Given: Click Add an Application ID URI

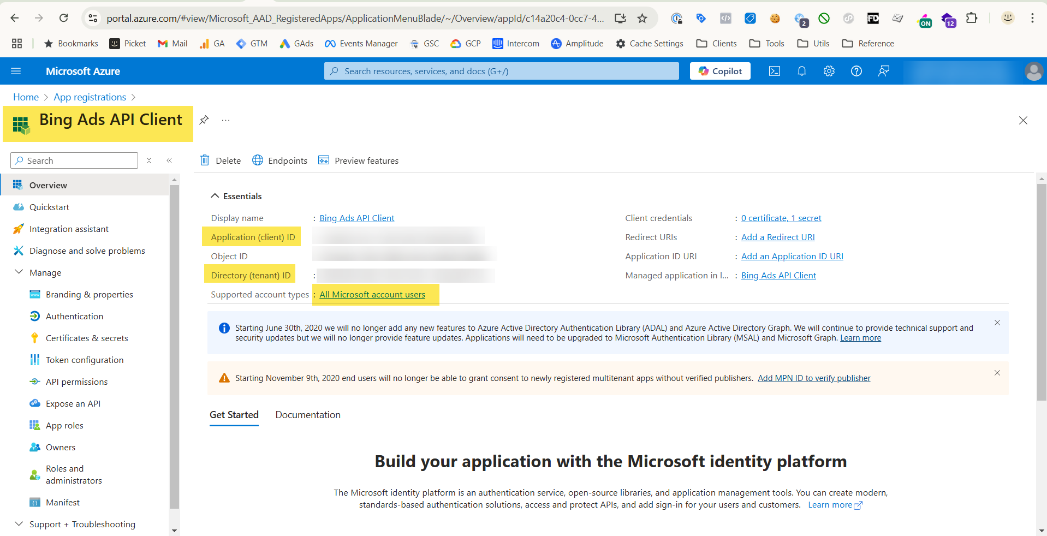Looking at the screenshot, I should tap(792, 256).
